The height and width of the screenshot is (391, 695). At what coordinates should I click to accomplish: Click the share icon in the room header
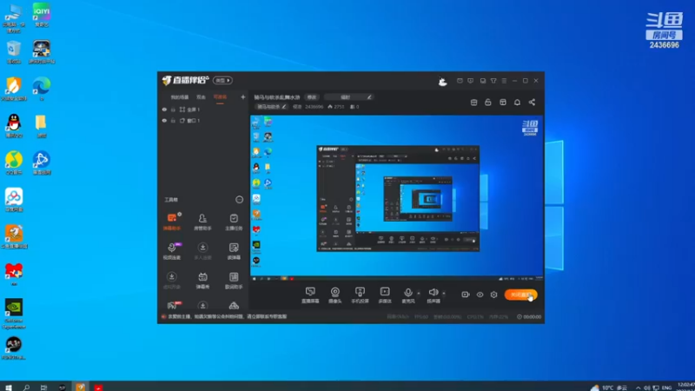(532, 103)
